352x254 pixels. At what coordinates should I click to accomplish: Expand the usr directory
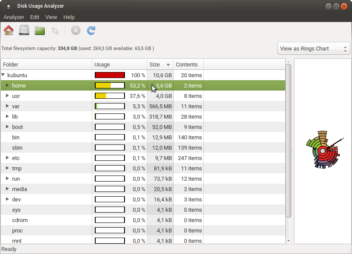tap(8, 96)
